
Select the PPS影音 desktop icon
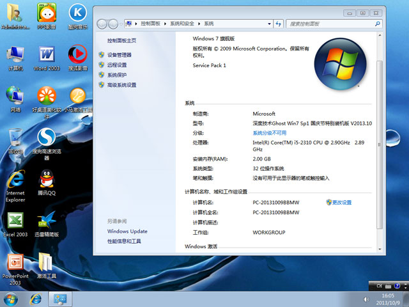coord(47,14)
